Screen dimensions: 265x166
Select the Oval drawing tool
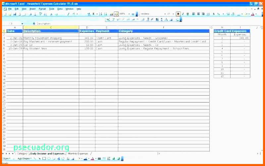pos(49,159)
